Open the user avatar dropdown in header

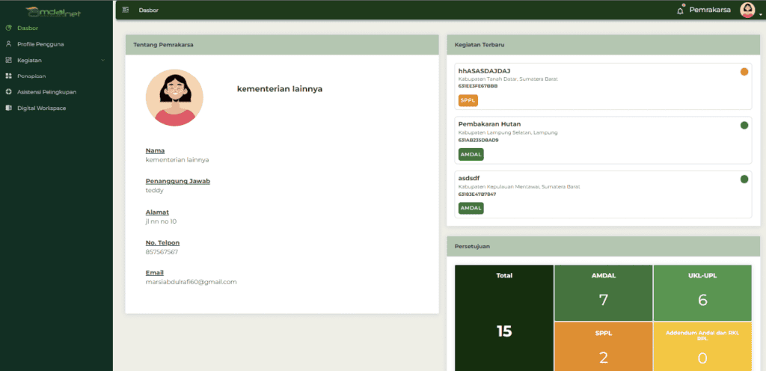click(x=747, y=10)
